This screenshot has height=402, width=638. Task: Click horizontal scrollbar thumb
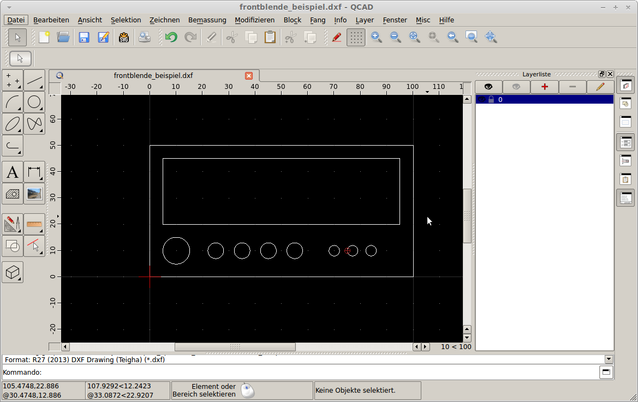pos(235,347)
